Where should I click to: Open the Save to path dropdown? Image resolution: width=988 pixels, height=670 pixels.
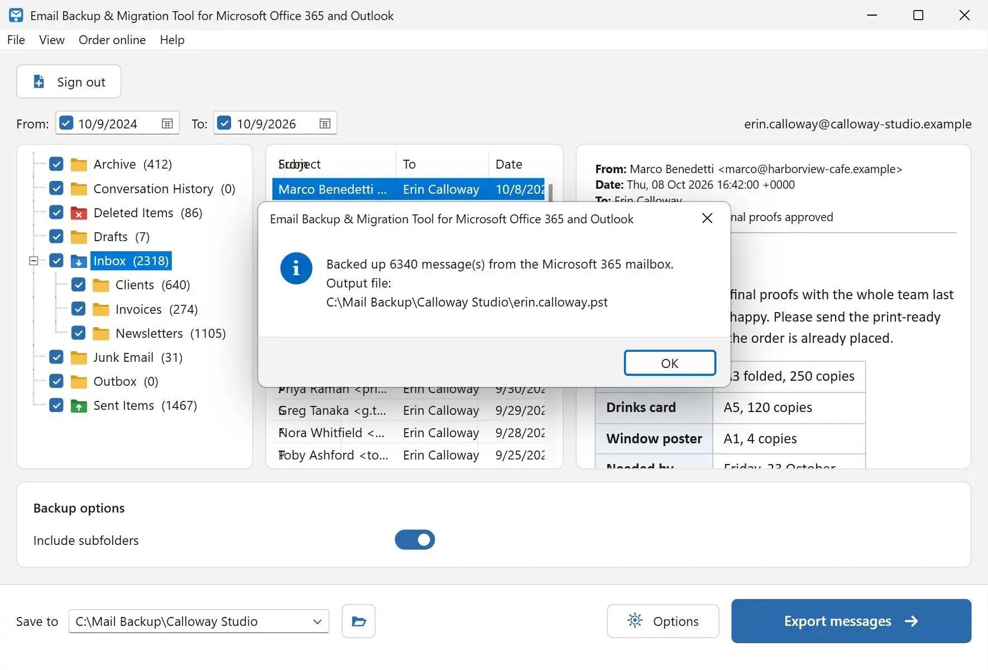tap(317, 621)
